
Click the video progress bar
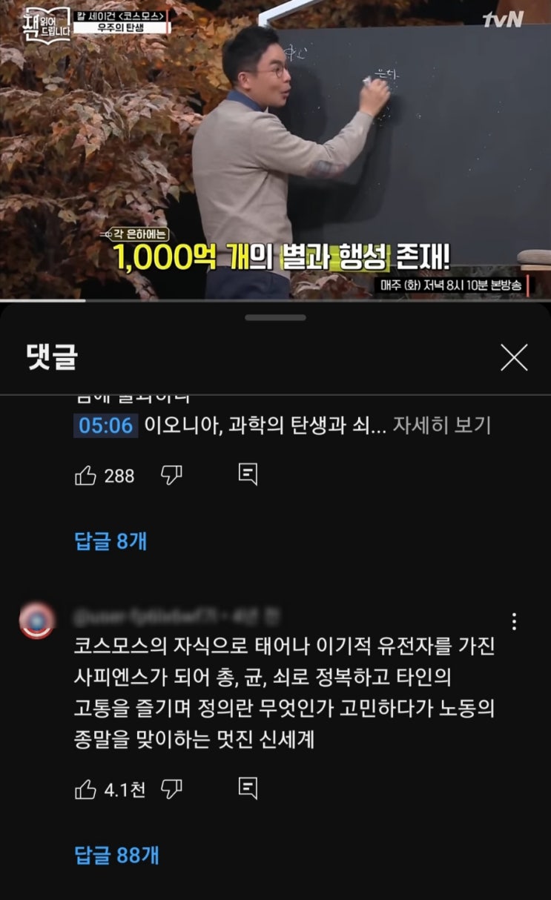pyautogui.click(x=275, y=300)
